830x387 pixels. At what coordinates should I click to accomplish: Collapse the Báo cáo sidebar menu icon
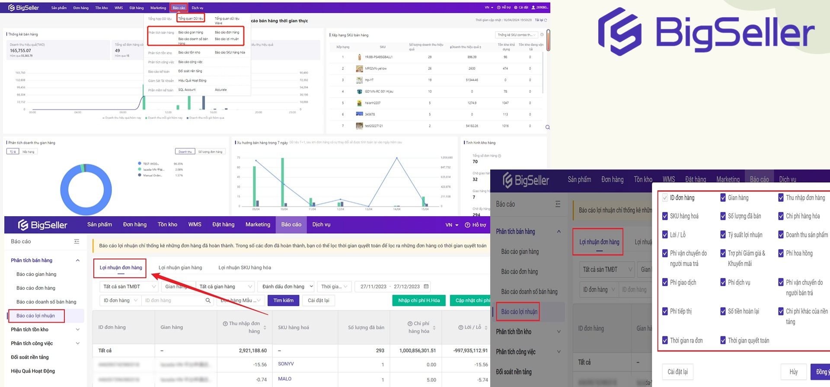(x=77, y=241)
